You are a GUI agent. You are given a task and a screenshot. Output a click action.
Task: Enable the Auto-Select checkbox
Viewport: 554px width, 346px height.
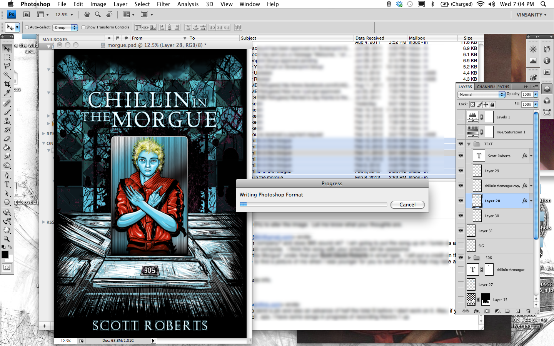pyautogui.click(x=27, y=27)
